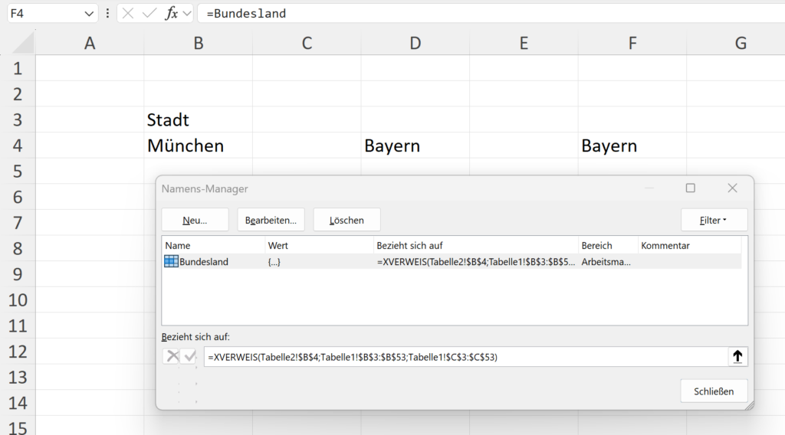The width and height of the screenshot is (785, 435).
Task: Open the Filter dropdown in Namens-Manager
Action: click(713, 220)
